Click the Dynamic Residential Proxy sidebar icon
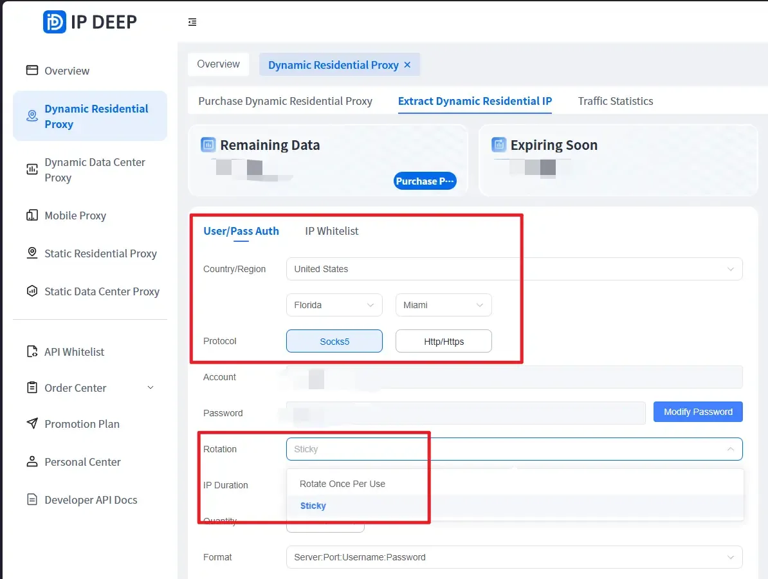 tap(32, 116)
